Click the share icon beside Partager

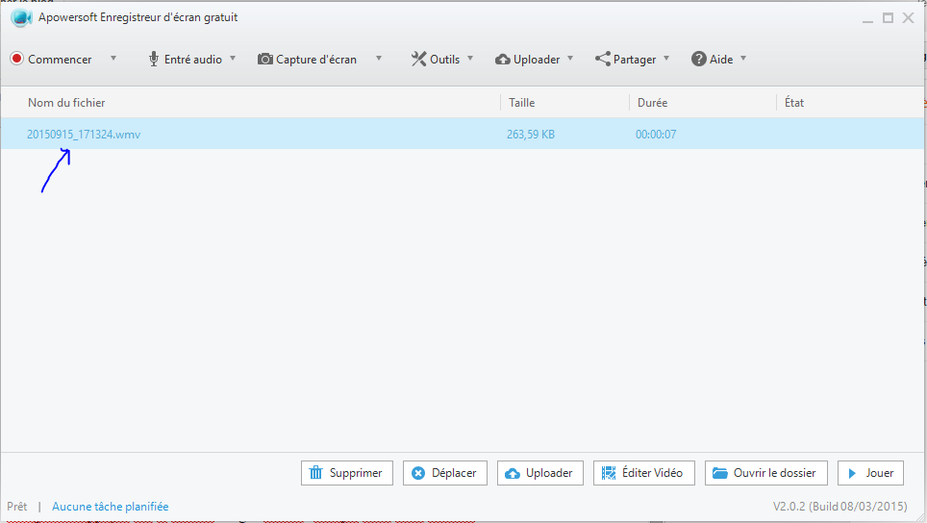point(602,59)
